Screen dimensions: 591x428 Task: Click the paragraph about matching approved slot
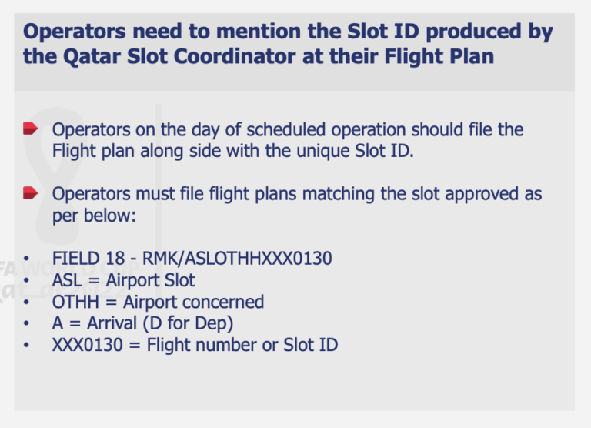pyautogui.click(x=296, y=204)
